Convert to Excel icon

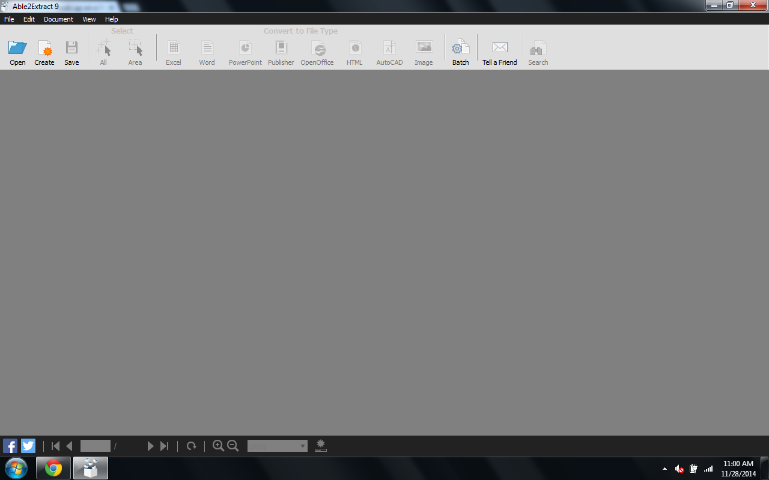[x=174, y=48]
